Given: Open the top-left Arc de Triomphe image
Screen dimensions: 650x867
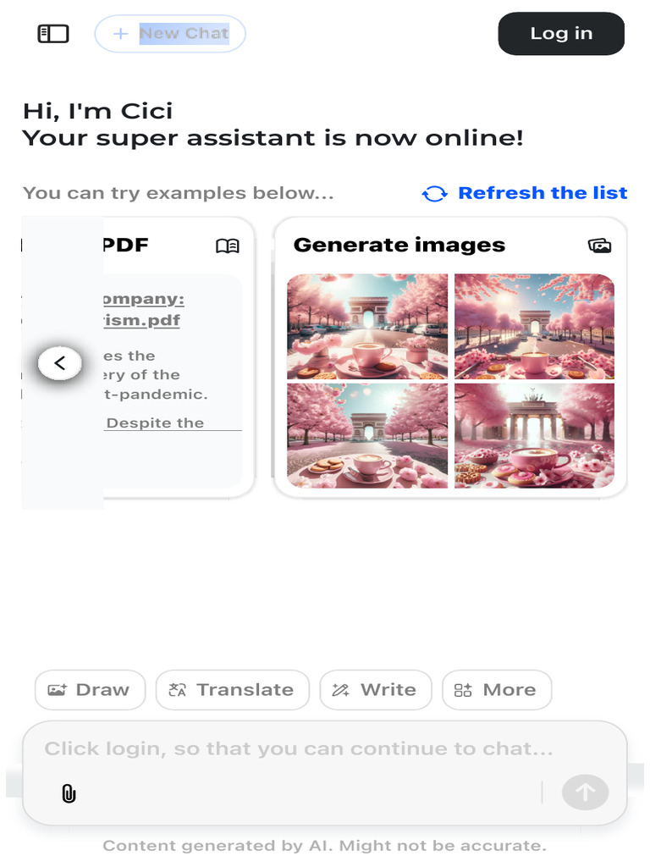Looking at the screenshot, I should [367, 326].
